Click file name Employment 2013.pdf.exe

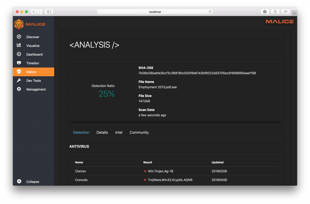point(157,87)
